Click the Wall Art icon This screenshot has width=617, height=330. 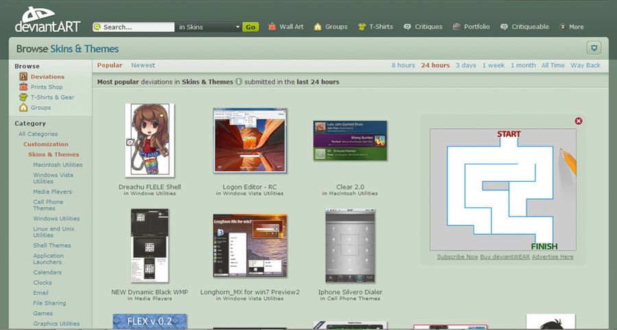point(272,27)
